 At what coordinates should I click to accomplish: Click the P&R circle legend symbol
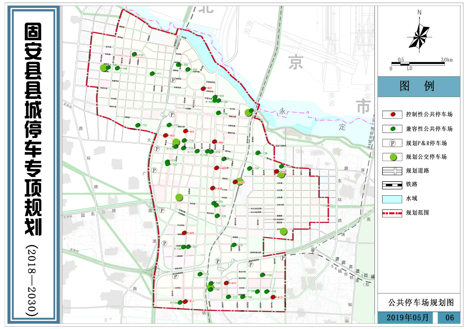coord(392,143)
